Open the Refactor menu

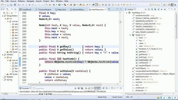click(x=21, y=1)
